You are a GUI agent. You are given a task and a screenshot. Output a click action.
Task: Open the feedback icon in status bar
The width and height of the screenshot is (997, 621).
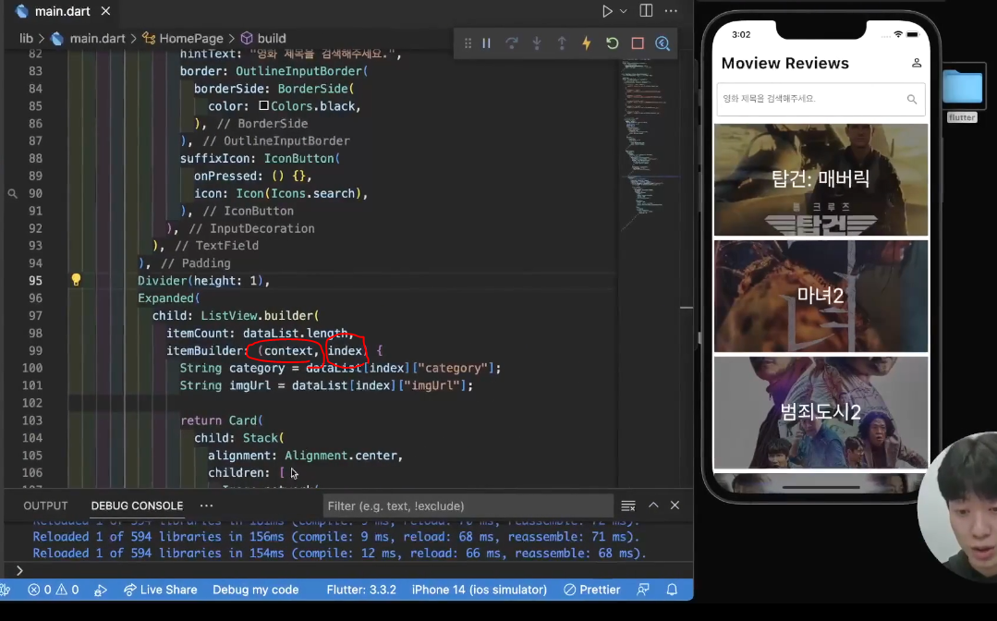643,590
